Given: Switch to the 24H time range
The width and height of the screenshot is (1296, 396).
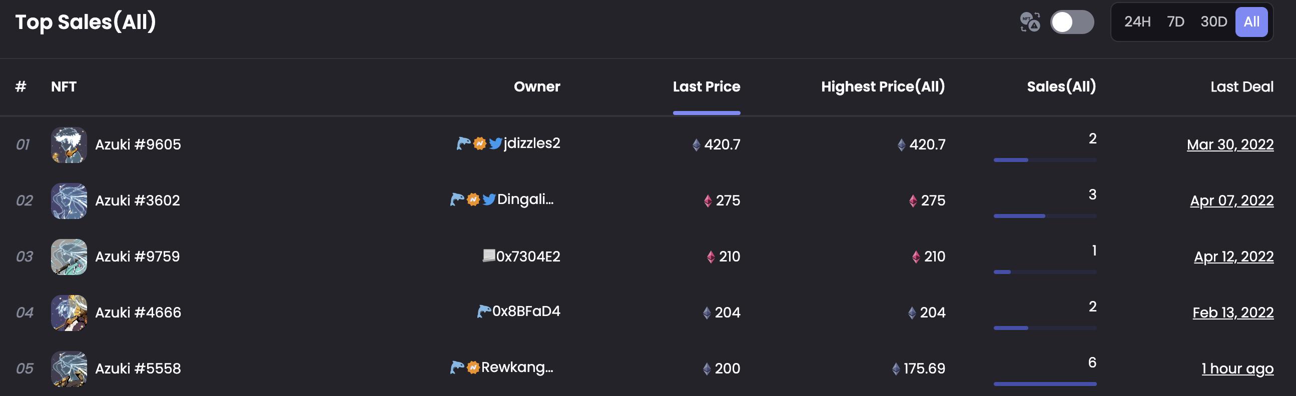Looking at the screenshot, I should click(1137, 21).
